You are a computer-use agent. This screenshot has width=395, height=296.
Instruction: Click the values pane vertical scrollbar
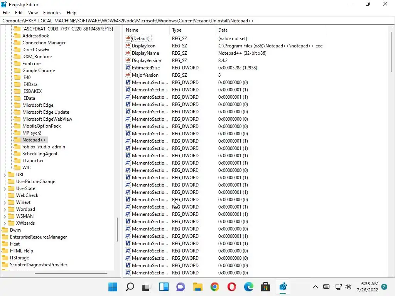pos(391,52)
